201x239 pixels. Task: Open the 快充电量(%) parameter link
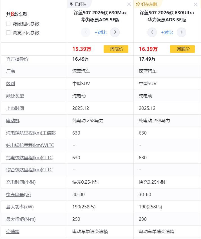pyautogui.click(x=19, y=195)
